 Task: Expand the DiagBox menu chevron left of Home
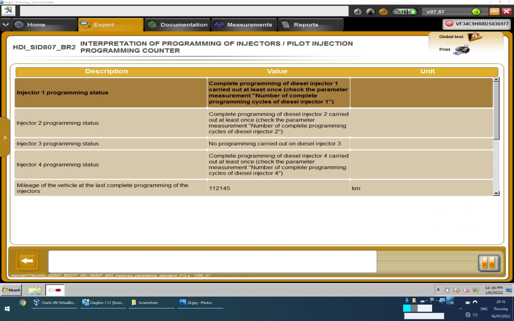pyautogui.click(x=5, y=24)
